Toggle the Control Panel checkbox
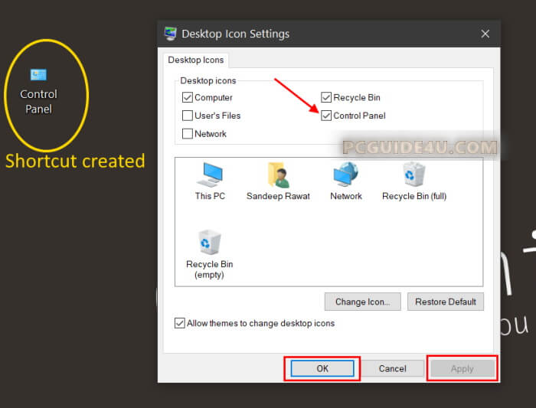 [x=327, y=116]
